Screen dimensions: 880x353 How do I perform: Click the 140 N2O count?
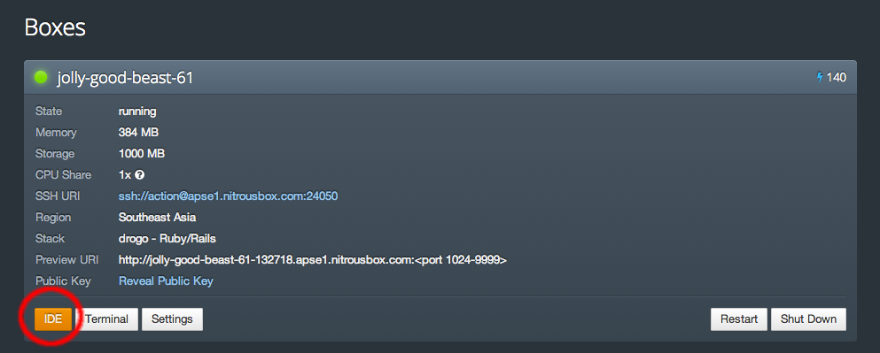pos(837,77)
